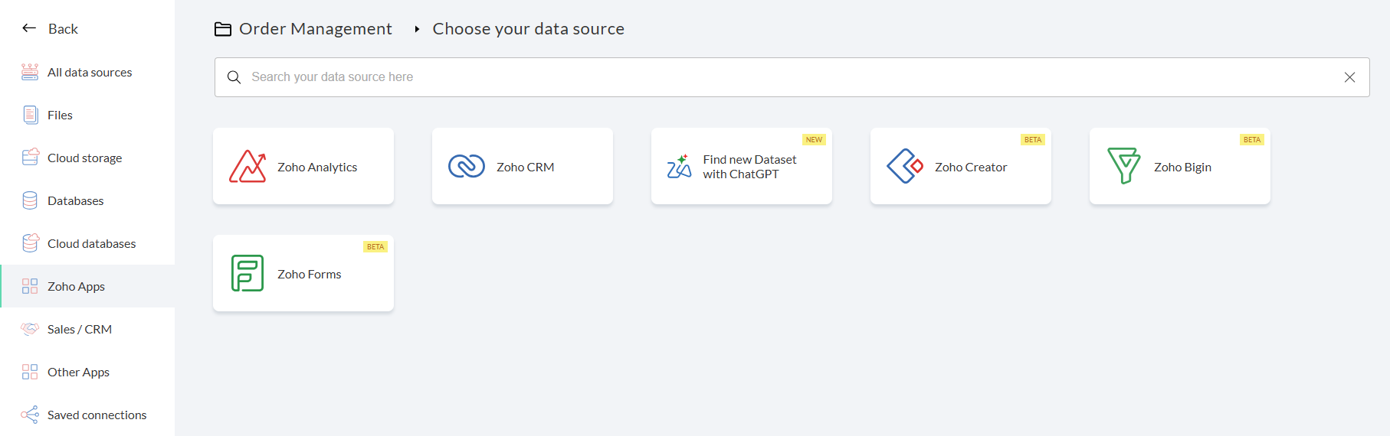Select the Databases sidebar item
The width and height of the screenshot is (1390, 436).
[x=75, y=201]
